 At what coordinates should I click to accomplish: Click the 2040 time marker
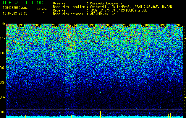[180, 25]
